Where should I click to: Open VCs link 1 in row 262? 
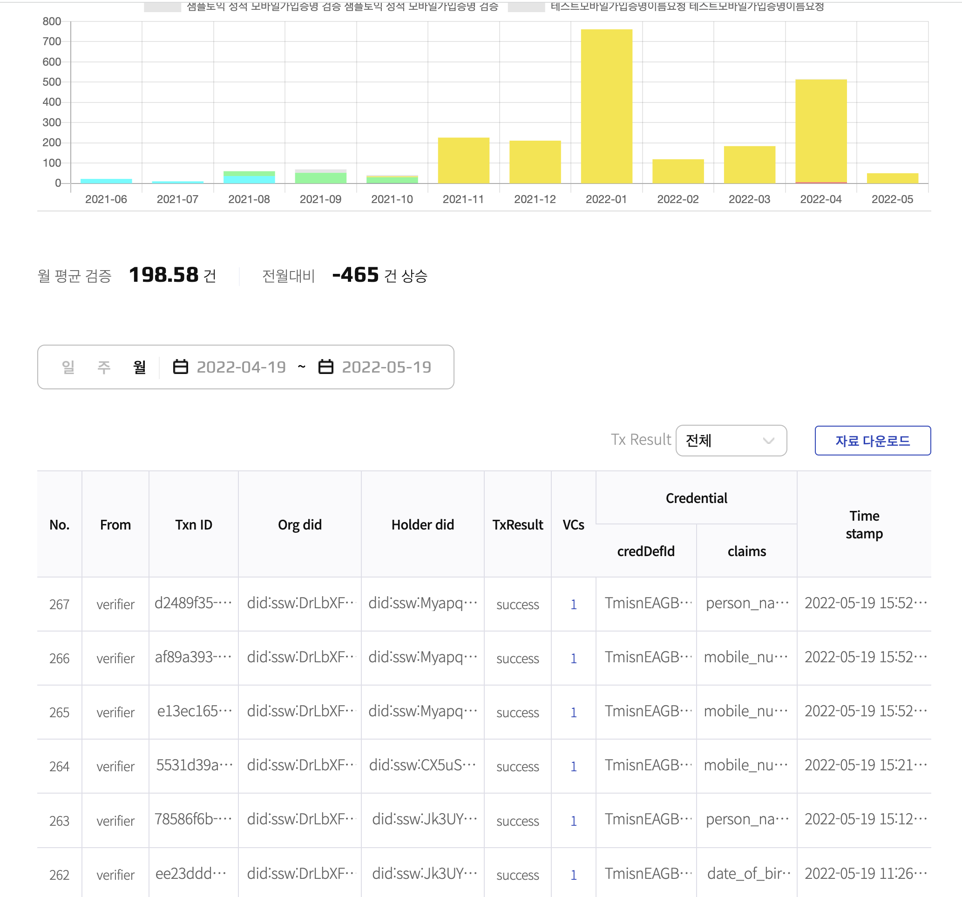[x=573, y=875]
